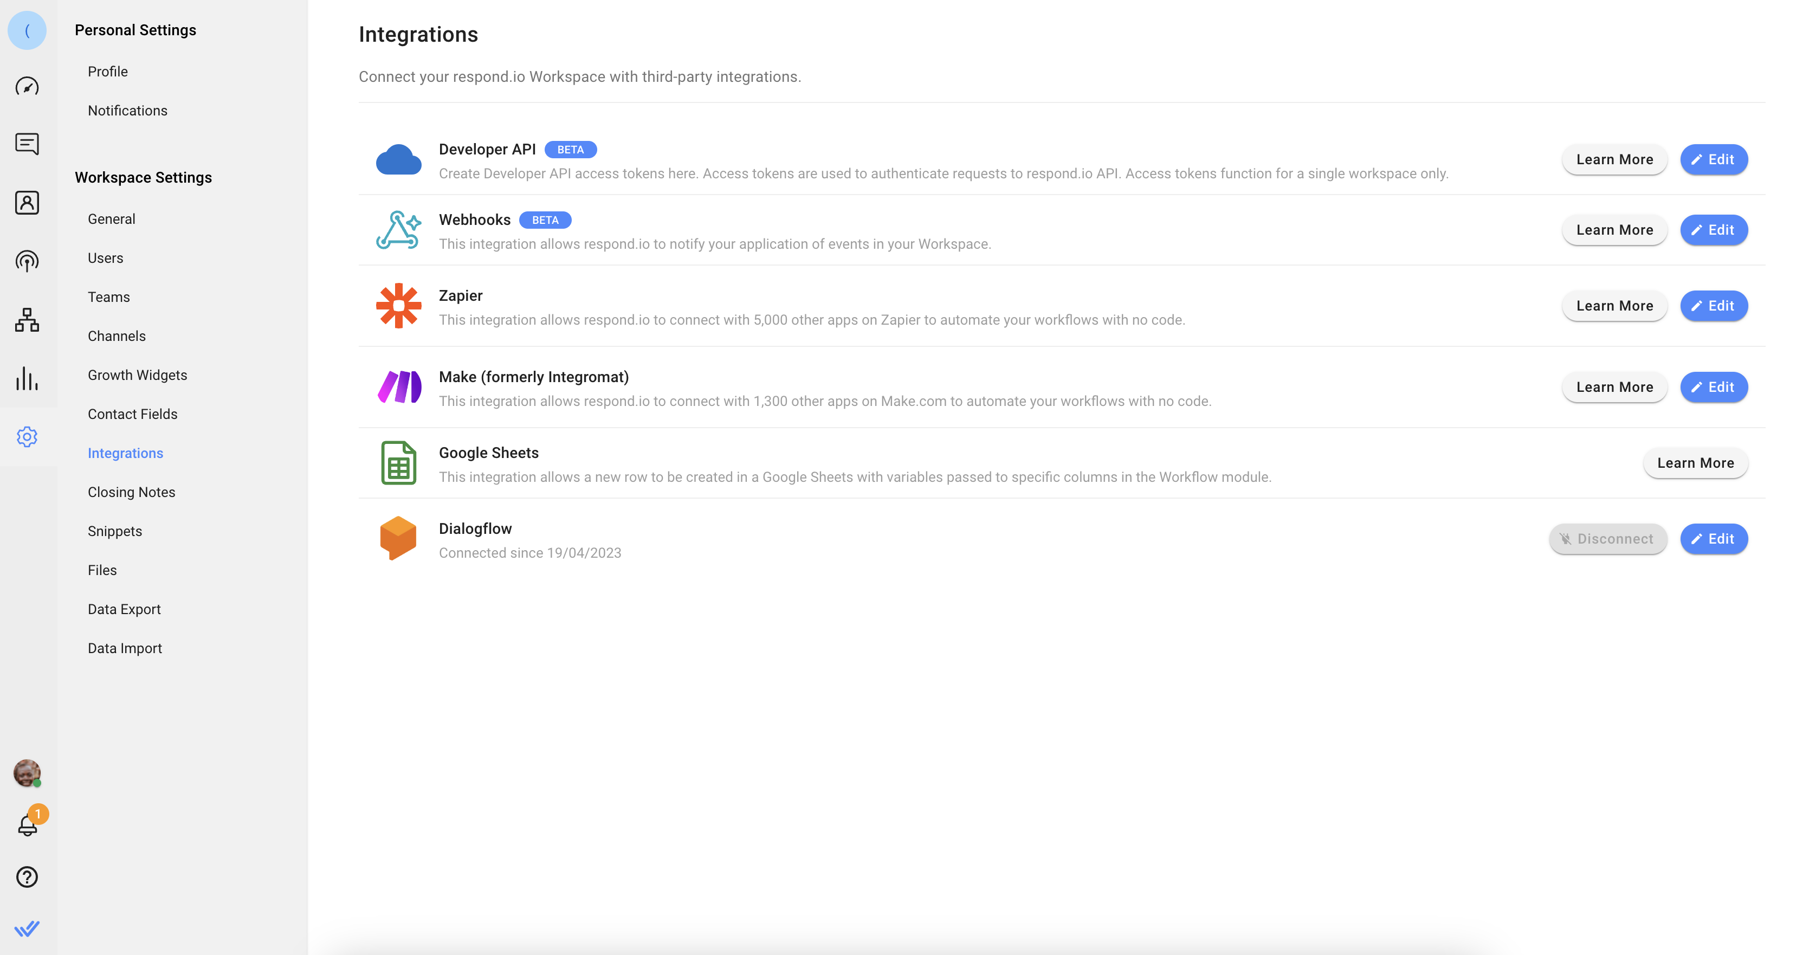Click the Settings gear icon in sidebar

click(27, 437)
